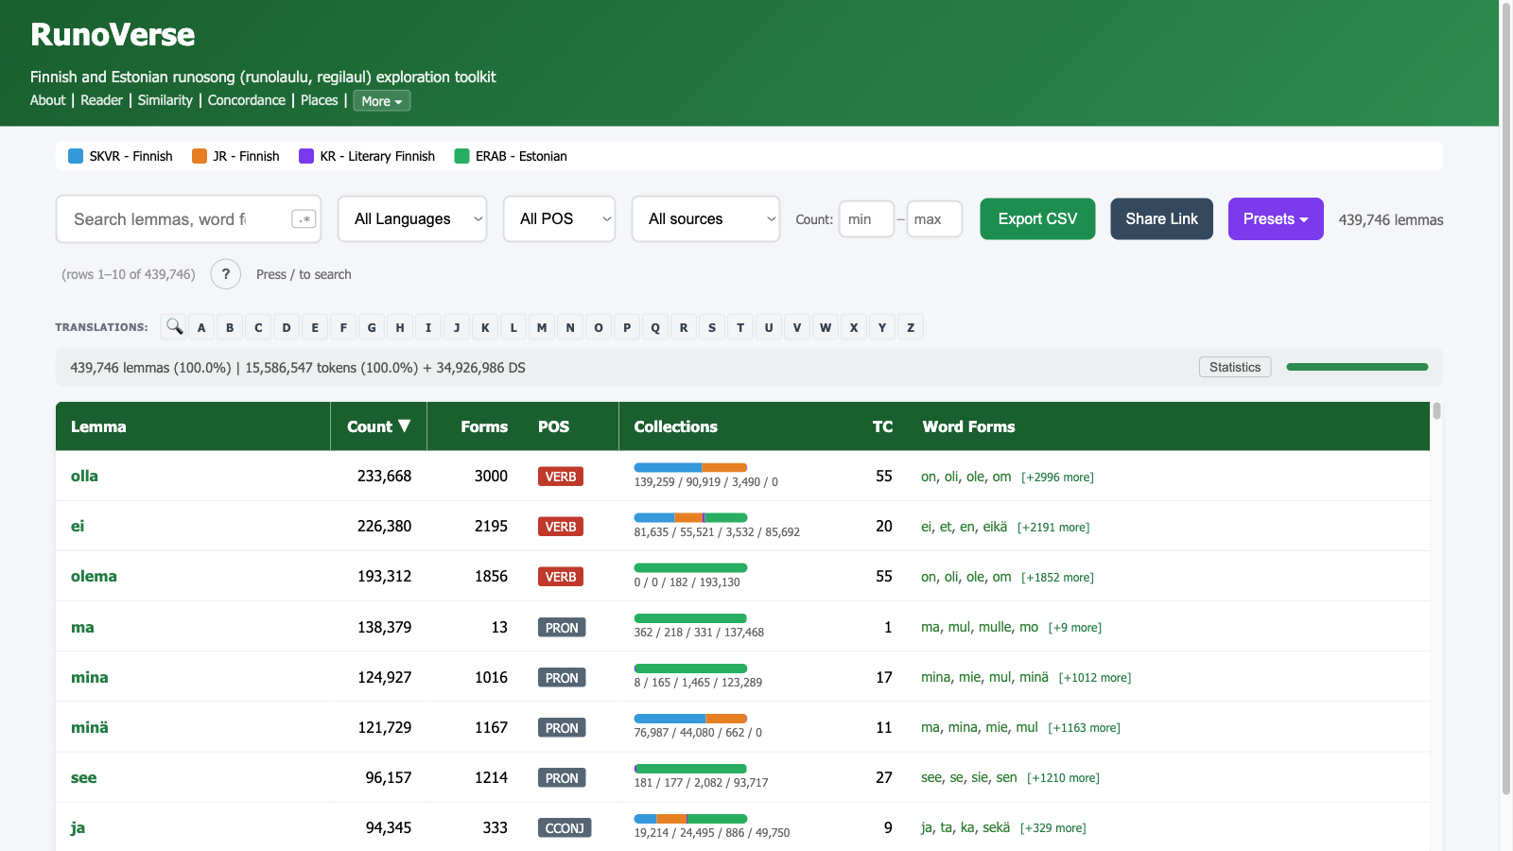Toggle SKVR - Finnish blue legend swatch
The width and height of the screenshot is (1513, 851).
tap(76, 156)
